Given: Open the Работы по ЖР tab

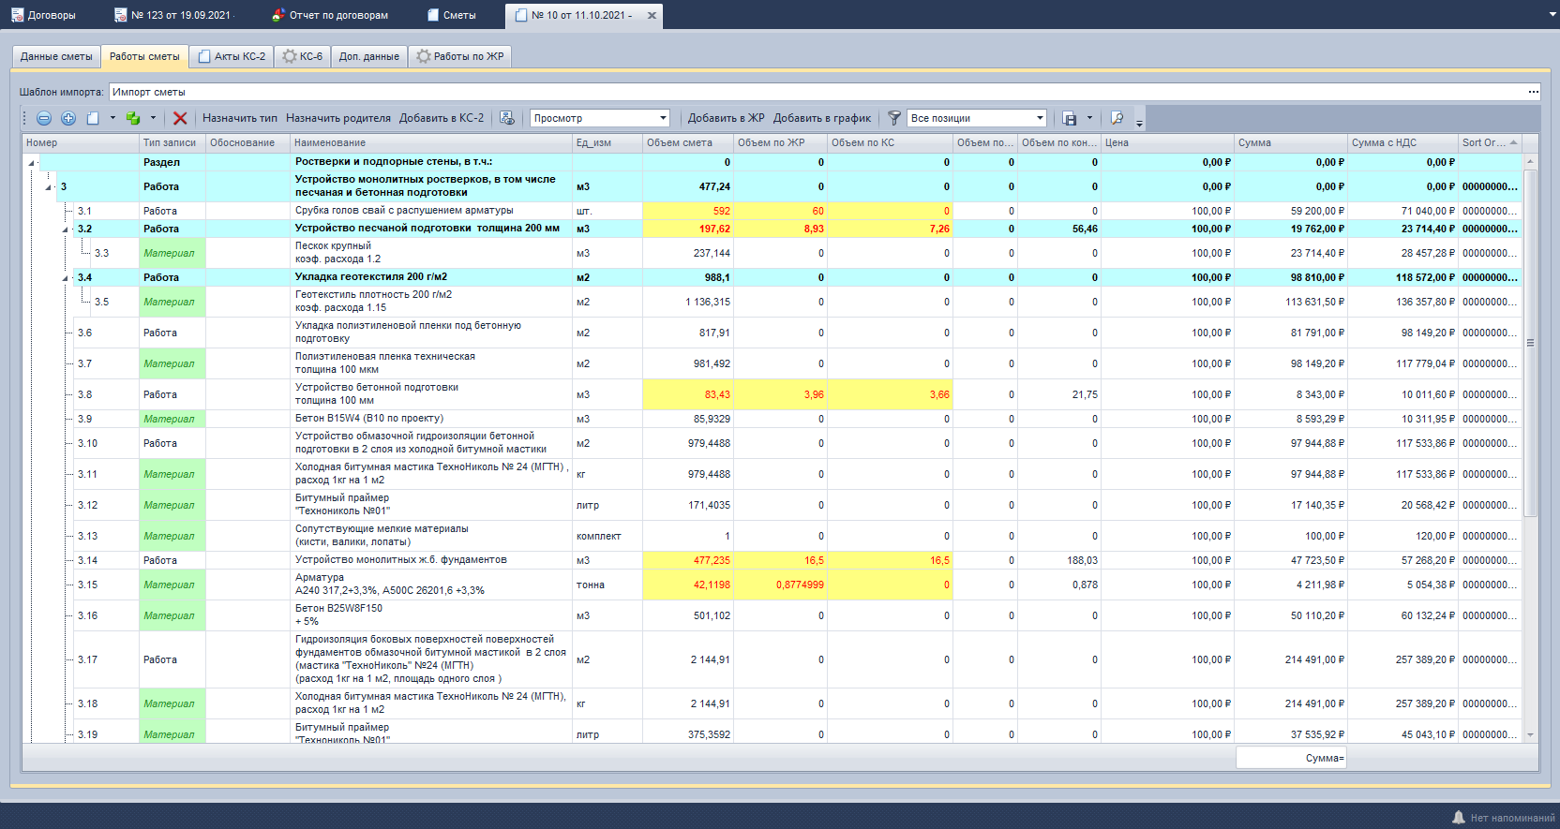Looking at the screenshot, I should click(460, 56).
